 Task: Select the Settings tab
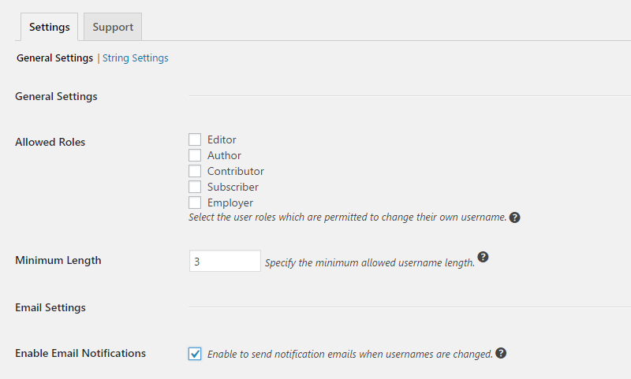[49, 27]
